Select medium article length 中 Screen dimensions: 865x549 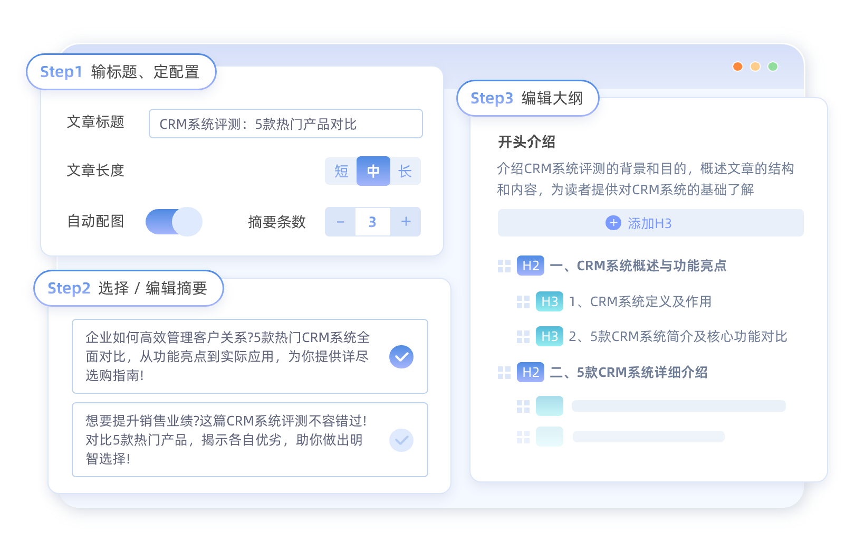373,171
